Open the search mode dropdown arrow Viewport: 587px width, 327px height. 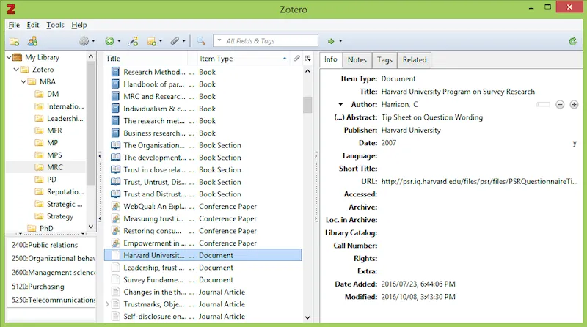219,40
